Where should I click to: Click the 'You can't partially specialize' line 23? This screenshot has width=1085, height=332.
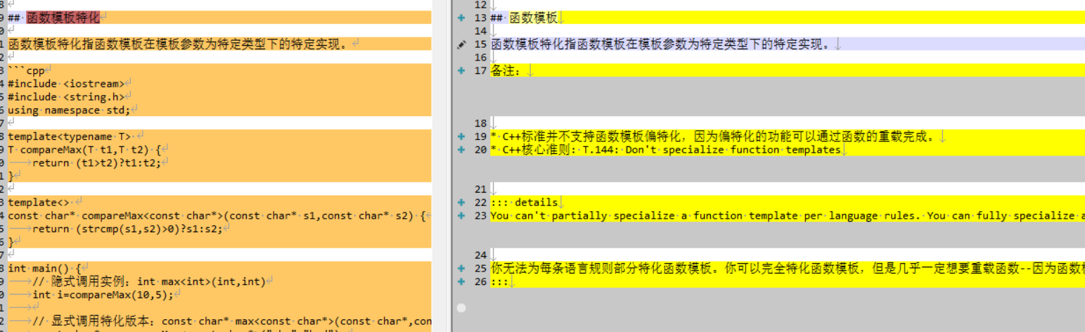pyautogui.click(x=788, y=216)
